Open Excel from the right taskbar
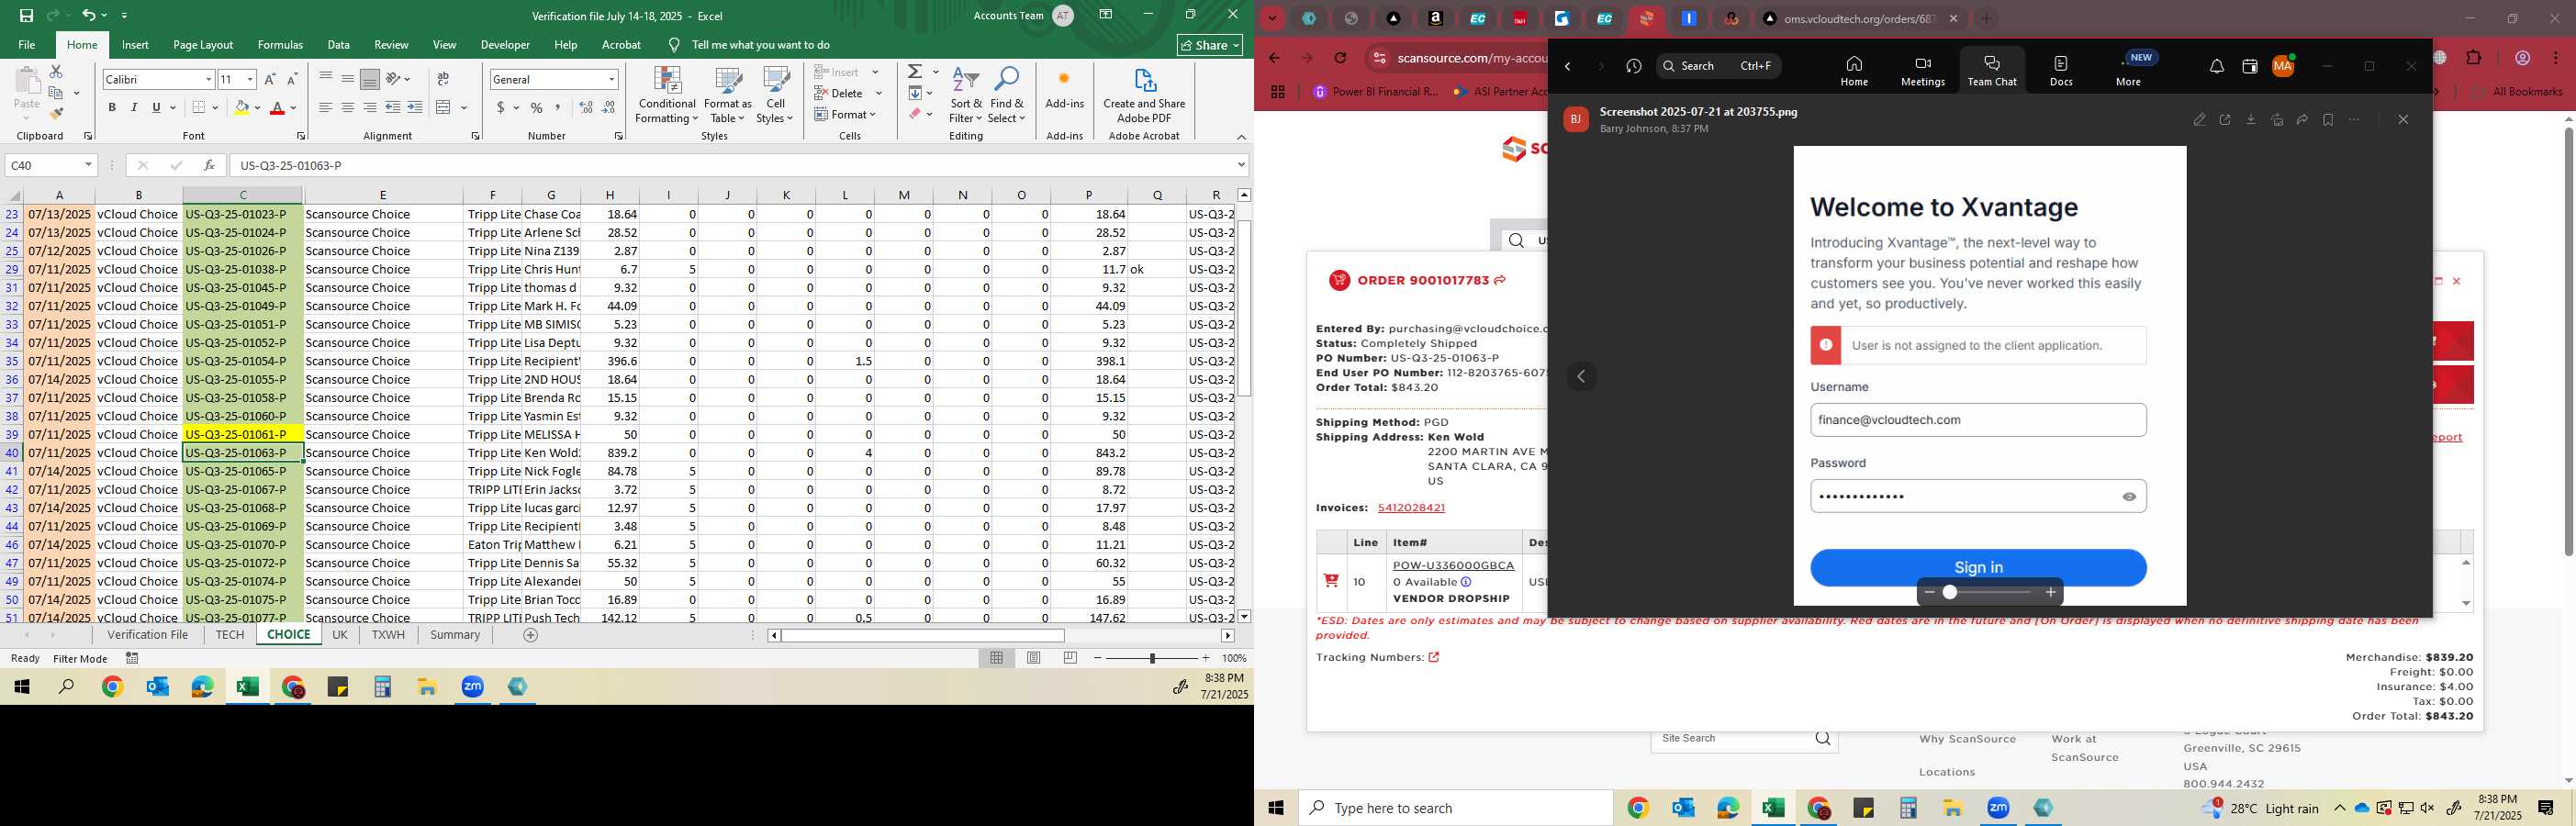Screen dimensions: 2576x826 click(1773, 808)
